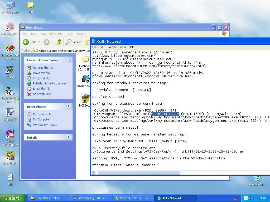
Task: Go to My Computer in Other Places
Action: tap(41, 119)
